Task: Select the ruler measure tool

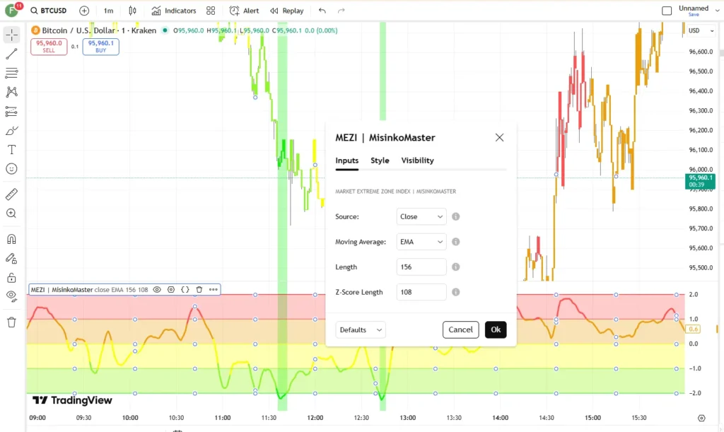Action: tap(11, 194)
